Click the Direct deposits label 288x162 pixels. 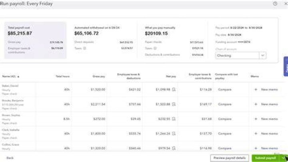click(x=84, y=42)
